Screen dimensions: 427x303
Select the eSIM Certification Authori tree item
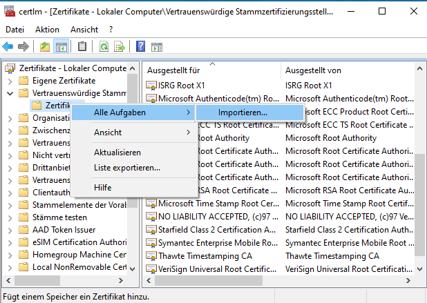(79, 242)
